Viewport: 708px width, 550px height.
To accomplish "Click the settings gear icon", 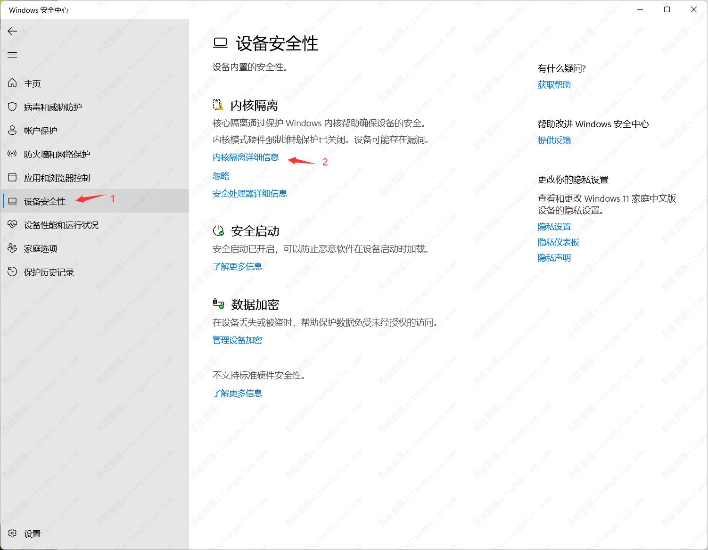I will click(12, 533).
